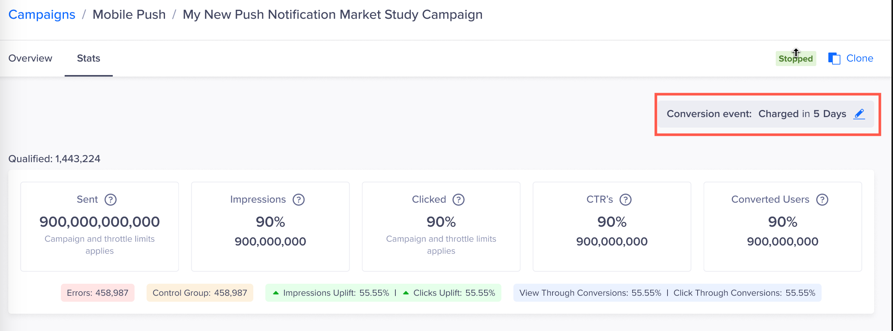Open help icon next to Impressions
Image resolution: width=893 pixels, height=331 pixels.
click(299, 200)
